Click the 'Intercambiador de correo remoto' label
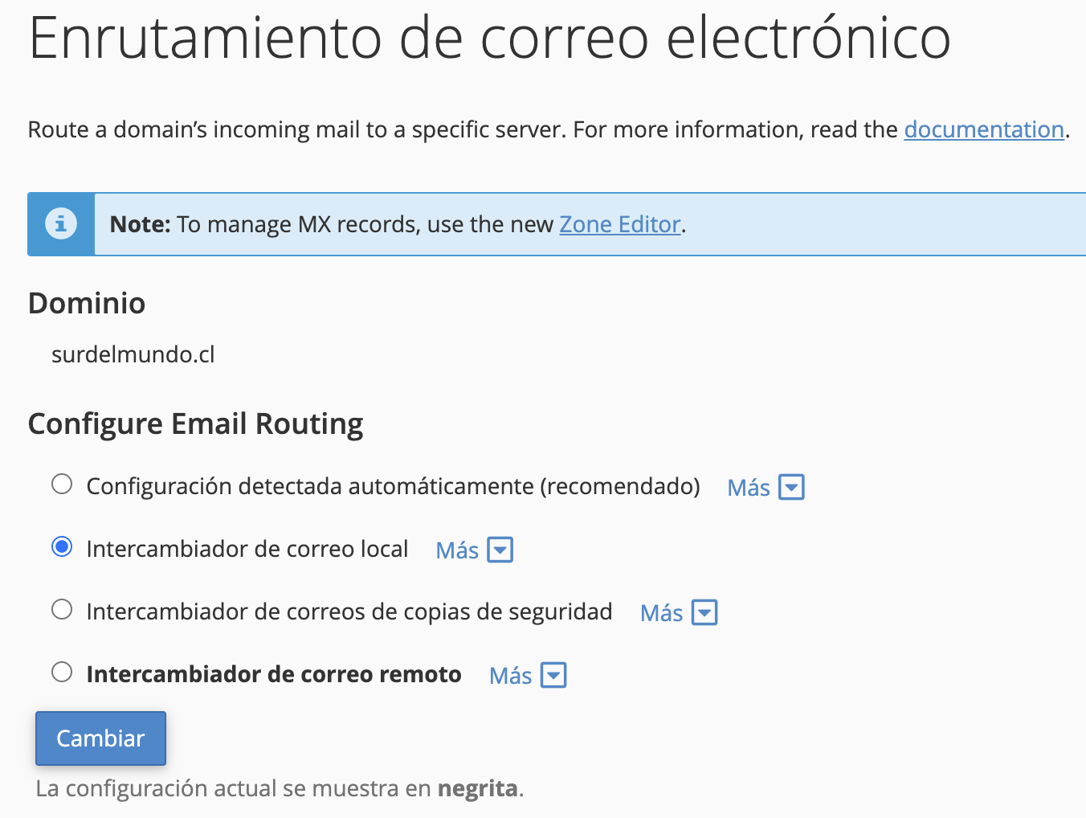1086x818 pixels. (x=274, y=674)
